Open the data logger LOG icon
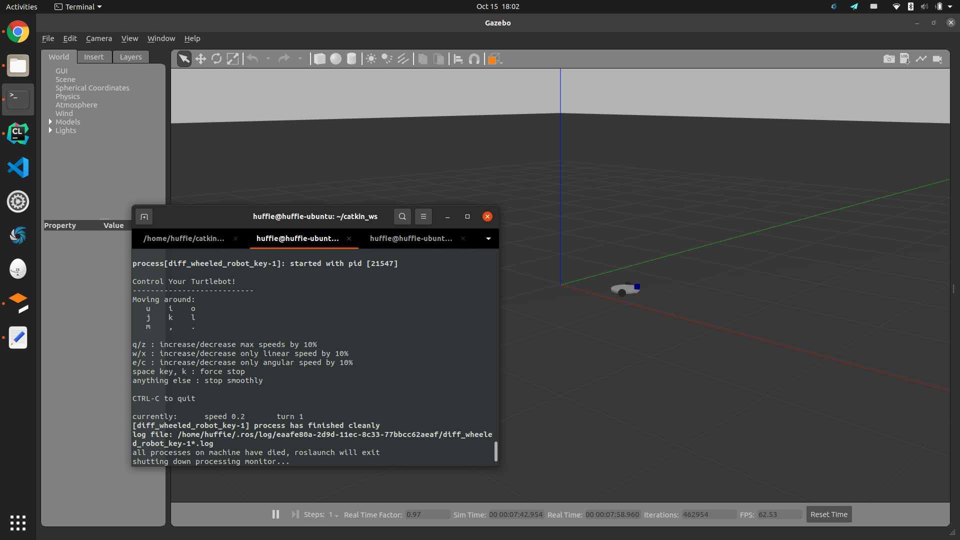Viewport: 960px width, 540px height. click(x=905, y=59)
